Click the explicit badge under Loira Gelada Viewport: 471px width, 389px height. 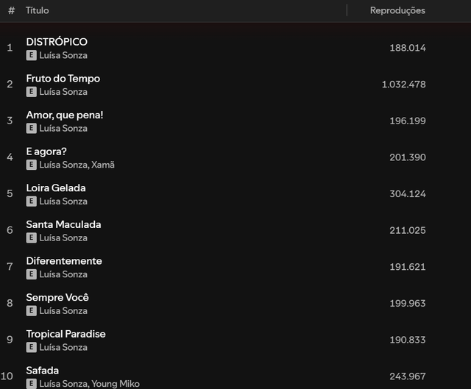(31, 201)
